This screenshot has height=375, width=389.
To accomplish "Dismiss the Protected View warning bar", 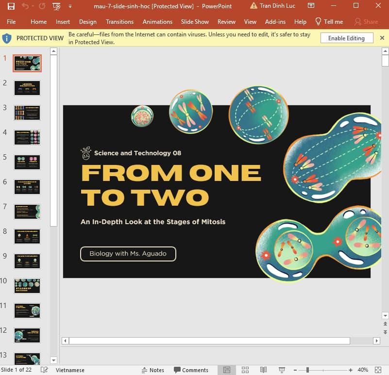I will 382,38.
